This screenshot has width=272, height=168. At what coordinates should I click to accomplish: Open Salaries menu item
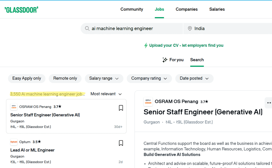pyautogui.click(x=217, y=9)
